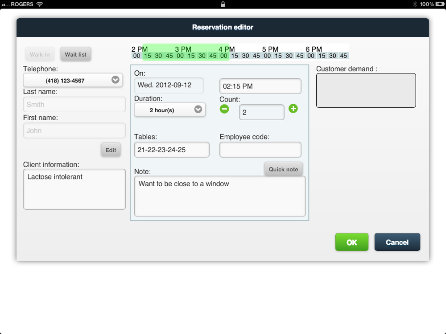
Task: Edit the Client information box
Action: pos(74,189)
